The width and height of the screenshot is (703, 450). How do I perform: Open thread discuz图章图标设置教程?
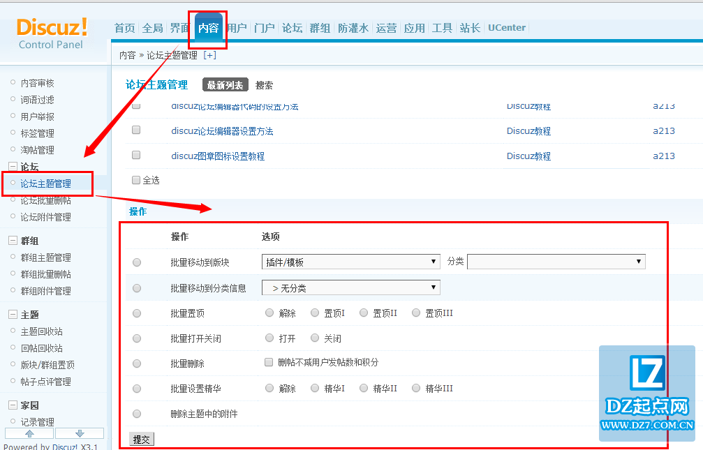pos(218,156)
